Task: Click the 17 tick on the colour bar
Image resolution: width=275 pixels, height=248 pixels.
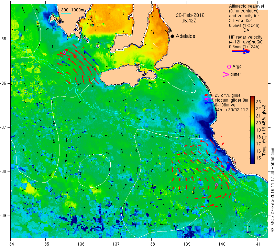Action: click(x=258, y=144)
